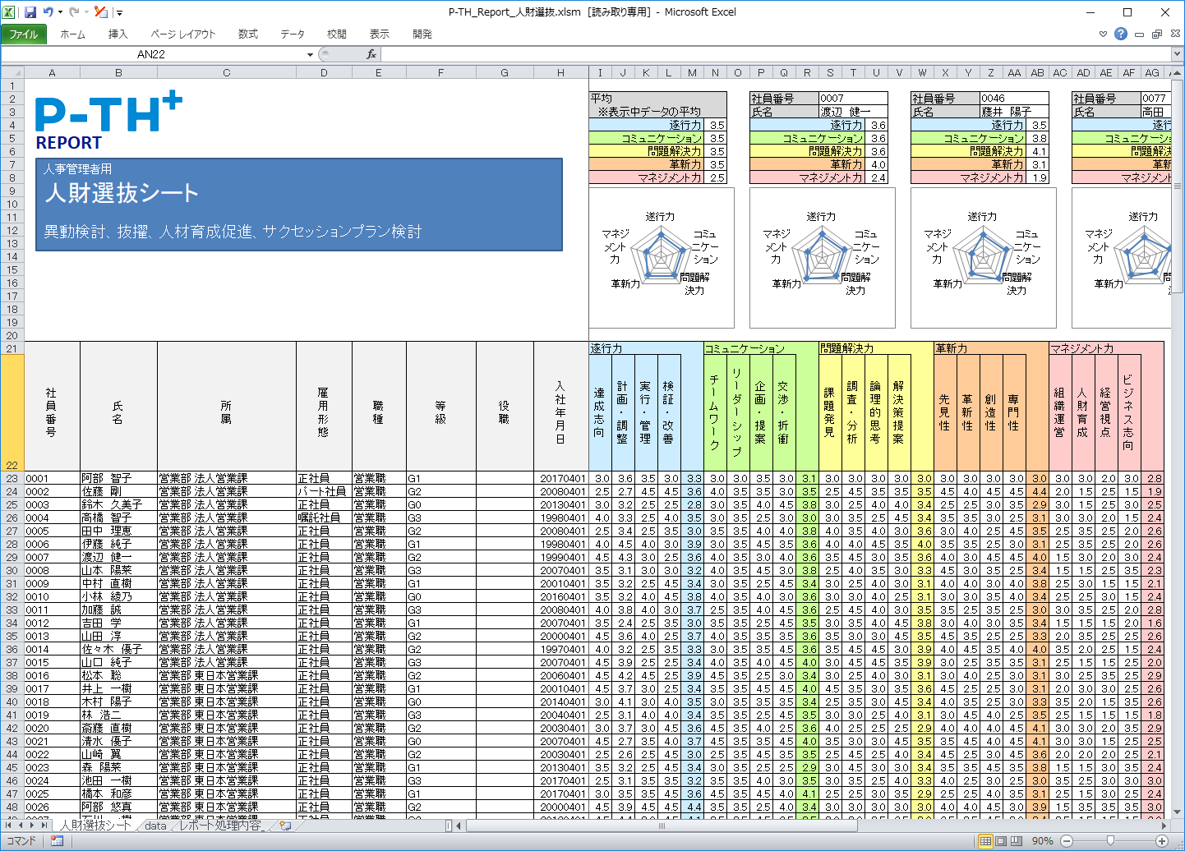This screenshot has height=851, width=1185.
Task: Click the zoom in plus button
Action: click(x=1161, y=841)
